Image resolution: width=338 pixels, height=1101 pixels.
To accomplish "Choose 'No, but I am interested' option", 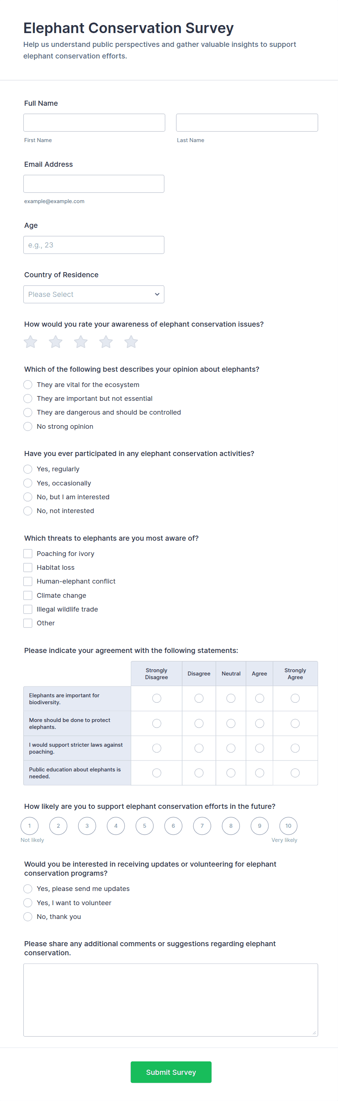I will [28, 497].
